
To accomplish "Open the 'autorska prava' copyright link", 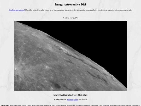I will [72, 100].
